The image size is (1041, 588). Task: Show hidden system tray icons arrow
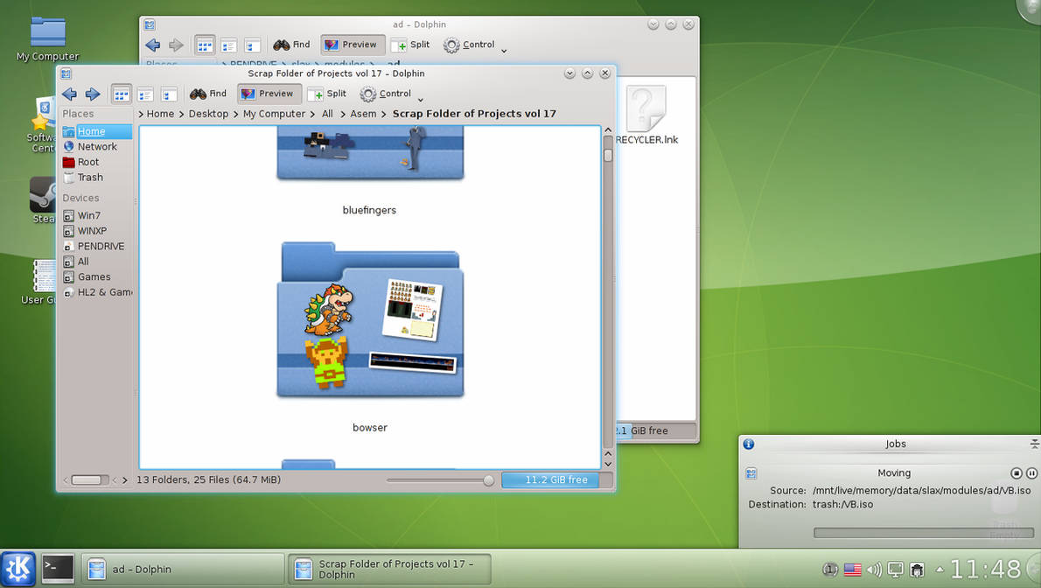pos(940,570)
